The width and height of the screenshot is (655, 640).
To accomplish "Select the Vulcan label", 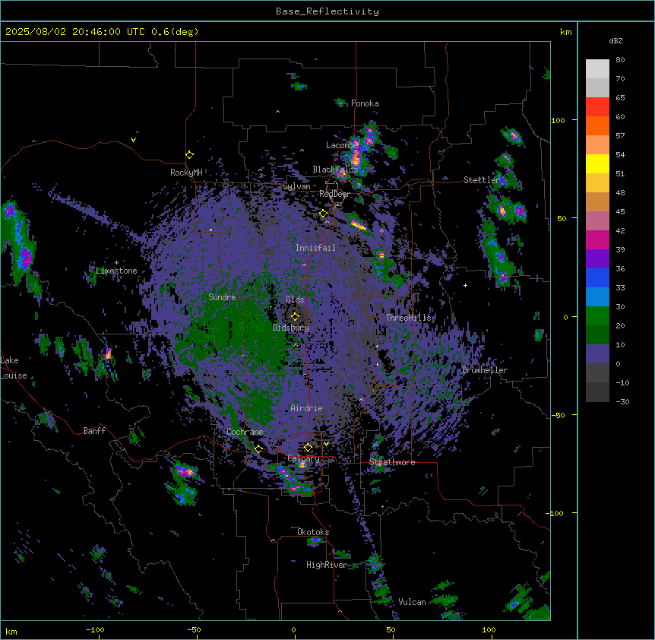I will click(413, 602).
